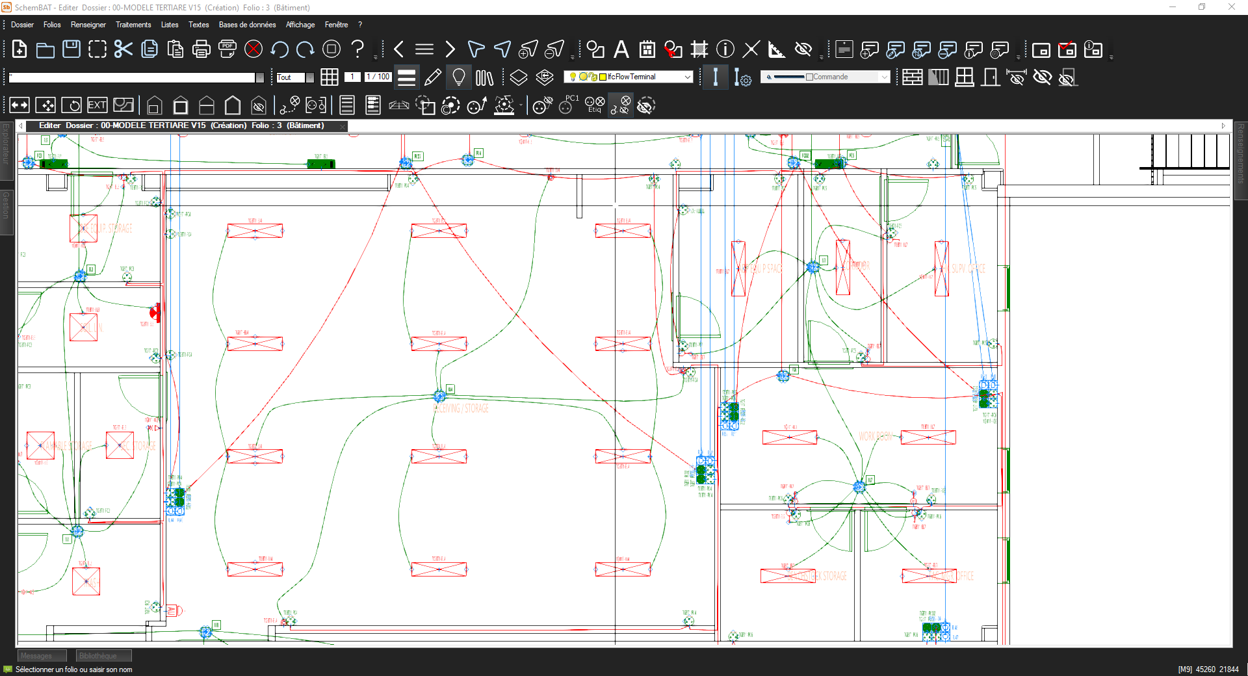This screenshot has width=1248, height=676.
Task: Select the text 'A' tool
Action: coord(621,49)
